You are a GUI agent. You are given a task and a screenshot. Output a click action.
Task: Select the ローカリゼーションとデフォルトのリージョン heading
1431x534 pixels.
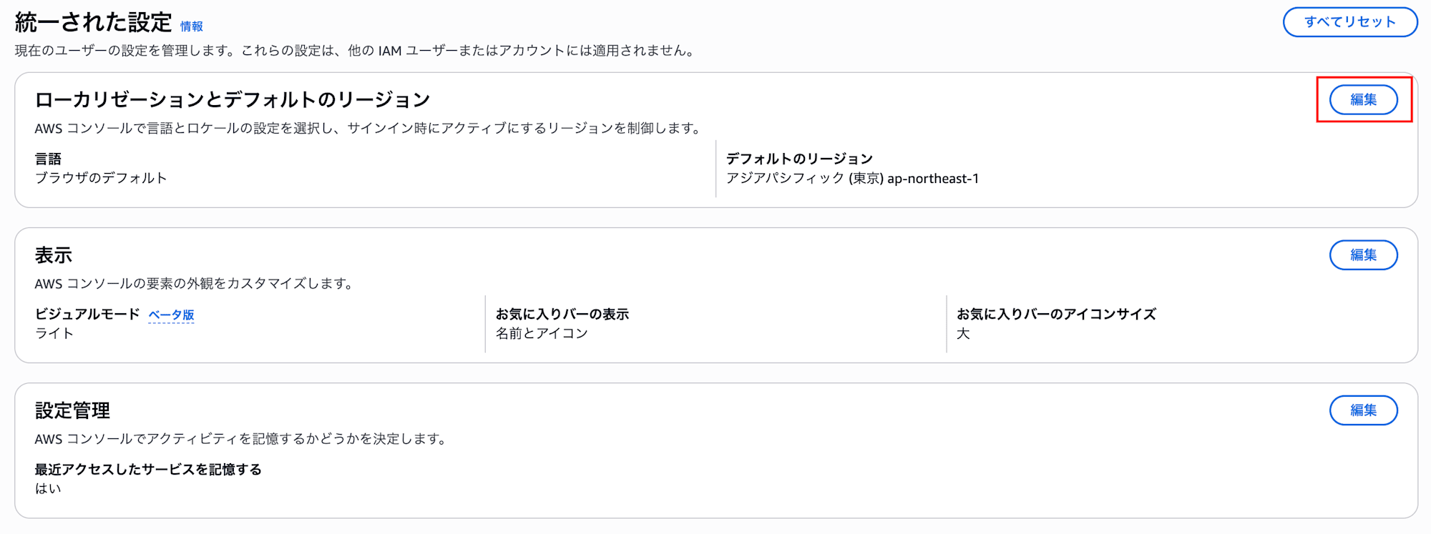pyautogui.click(x=233, y=99)
